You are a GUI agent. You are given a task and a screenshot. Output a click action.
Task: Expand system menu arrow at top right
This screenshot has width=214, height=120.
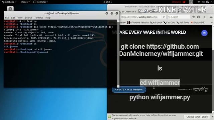(x=212, y=2)
